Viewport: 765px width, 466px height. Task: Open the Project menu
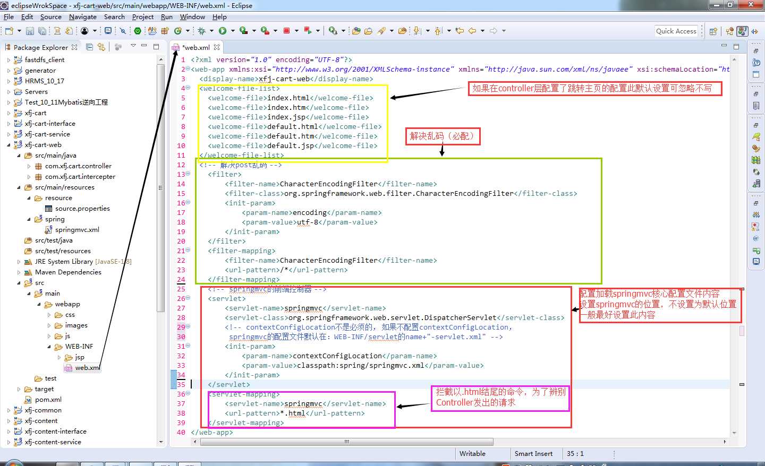coord(142,16)
